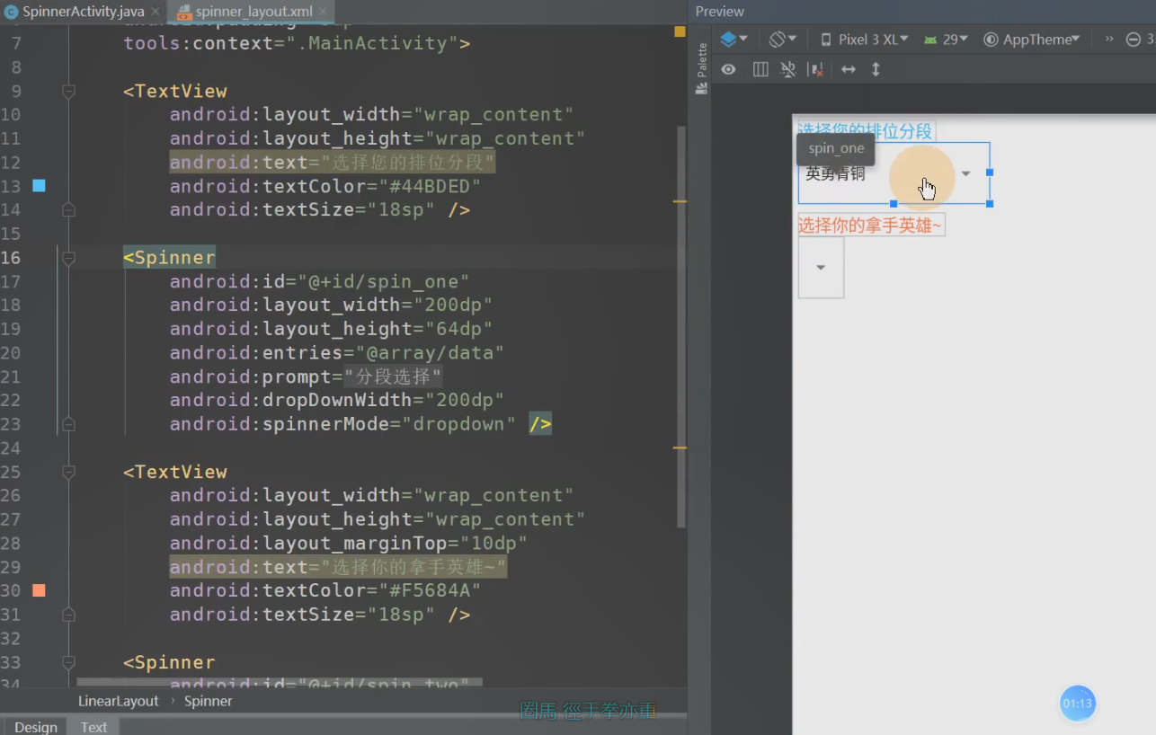
Task: Click android:prompt="分段选择" code line
Action: [x=306, y=376]
